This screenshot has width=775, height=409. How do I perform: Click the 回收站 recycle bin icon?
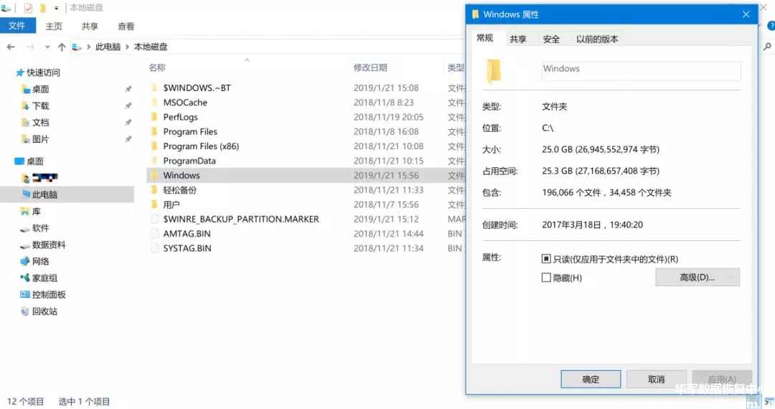(26, 311)
